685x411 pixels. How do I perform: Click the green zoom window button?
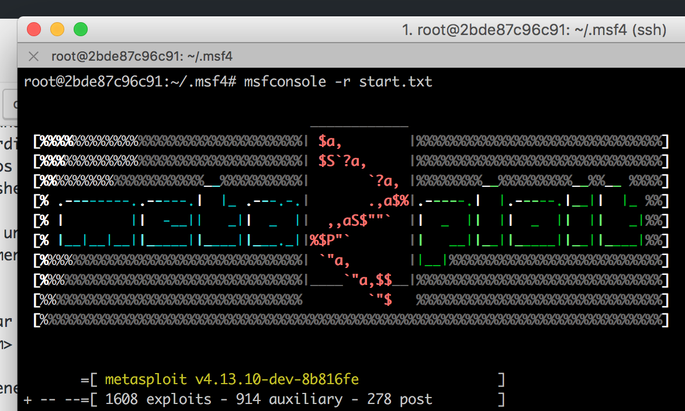pyautogui.click(x=81, y=29)
